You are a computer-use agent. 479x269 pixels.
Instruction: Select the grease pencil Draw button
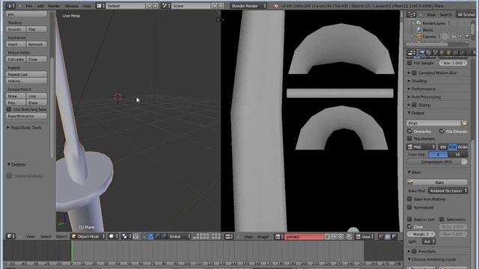(x=16, y=96)
